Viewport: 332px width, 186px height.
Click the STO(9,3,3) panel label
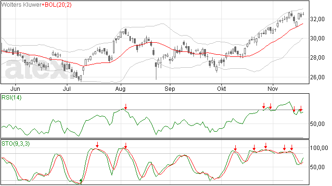pyautogui.click(x=15, y=144)
